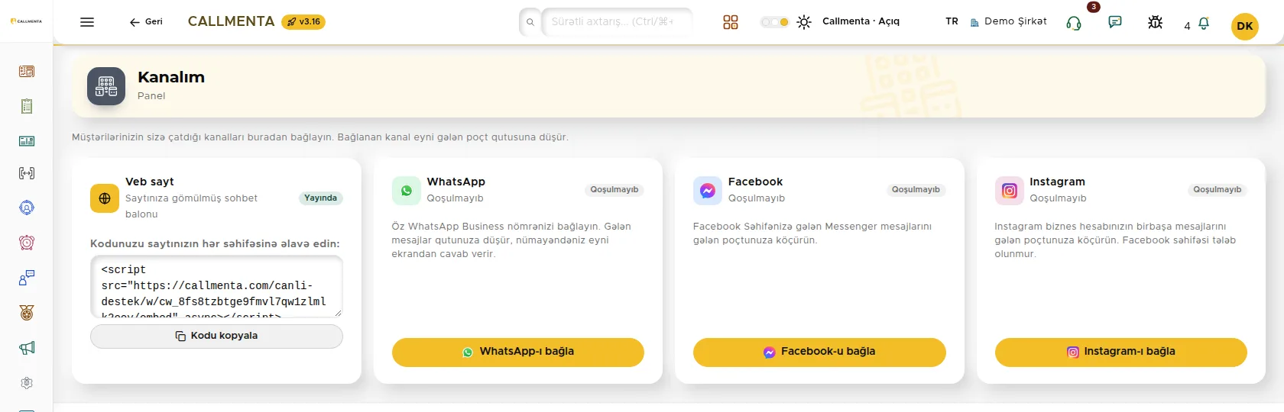Click the Instagram-ı bağla button
The width and height of the screenshot is (1284, 412).
pyautogui.click(x=1121, y=352)
